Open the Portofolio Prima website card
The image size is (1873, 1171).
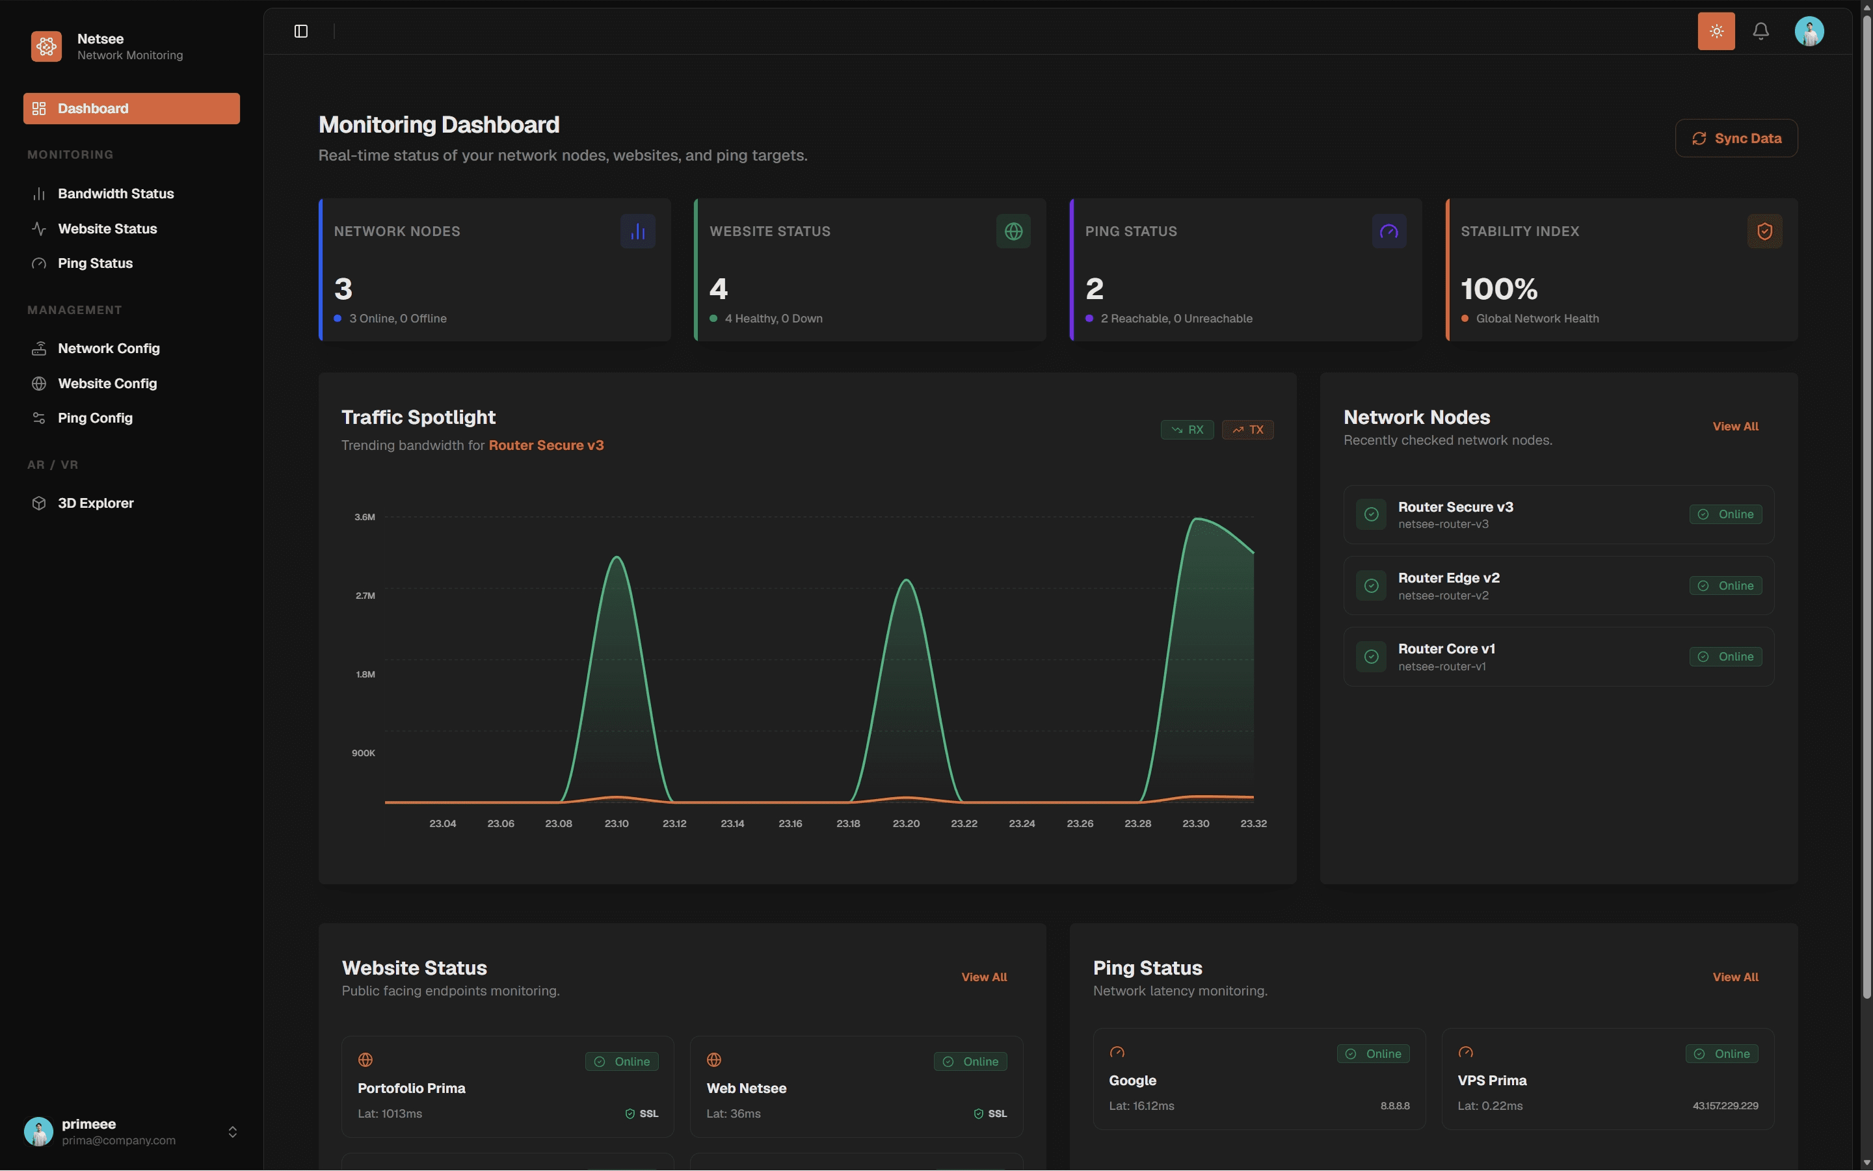tap(507, 1086)
